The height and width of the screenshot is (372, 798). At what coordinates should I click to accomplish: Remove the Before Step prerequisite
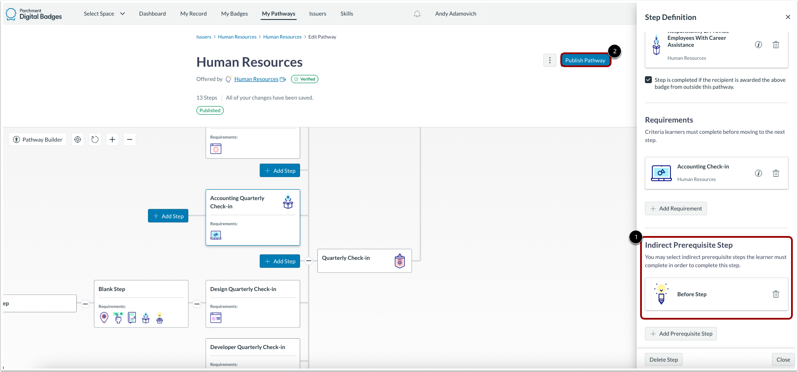coord(776,294)
